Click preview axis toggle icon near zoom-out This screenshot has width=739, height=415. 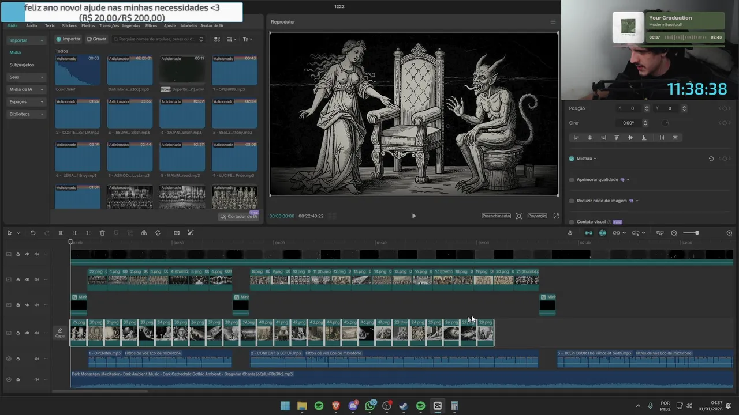660,233
